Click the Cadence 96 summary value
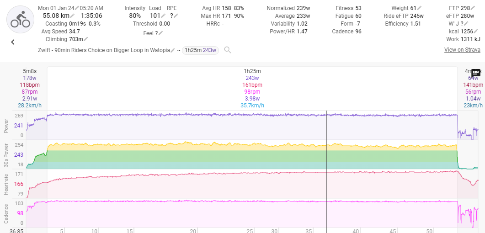 pos(358,31)
